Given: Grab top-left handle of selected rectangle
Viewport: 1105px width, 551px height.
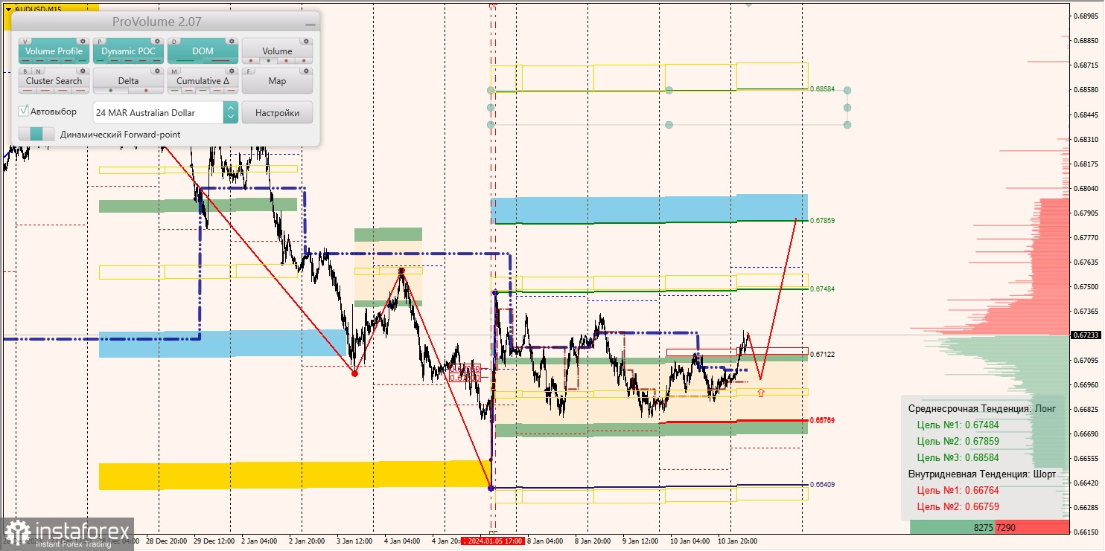Looking at the screenshot, I should [x=491, y=90].
